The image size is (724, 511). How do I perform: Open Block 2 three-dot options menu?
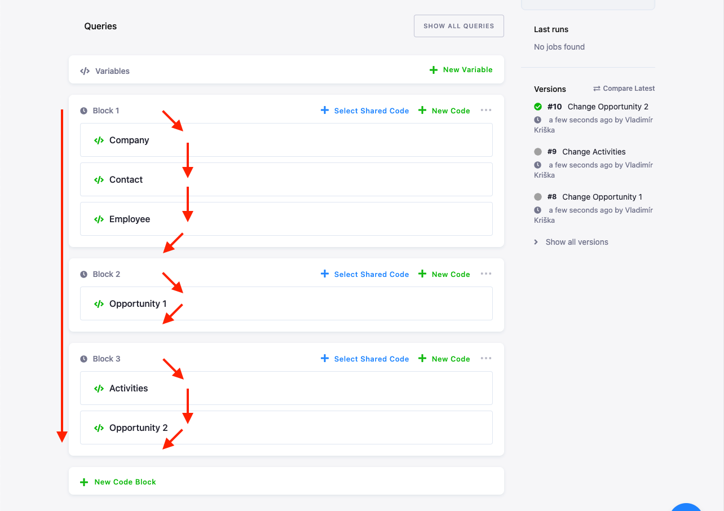(x=486, y=274)
